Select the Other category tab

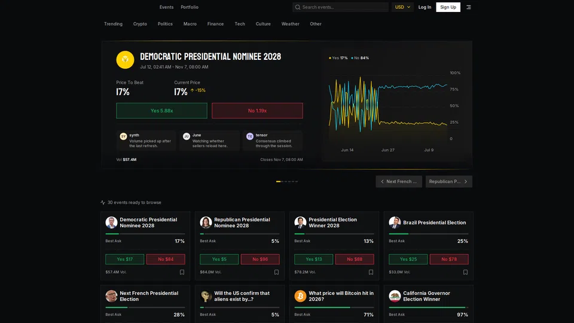pyautogui.click(x=316, y=24)
